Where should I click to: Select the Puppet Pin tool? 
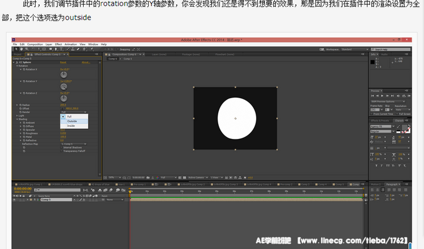click(x=92, y=49)
